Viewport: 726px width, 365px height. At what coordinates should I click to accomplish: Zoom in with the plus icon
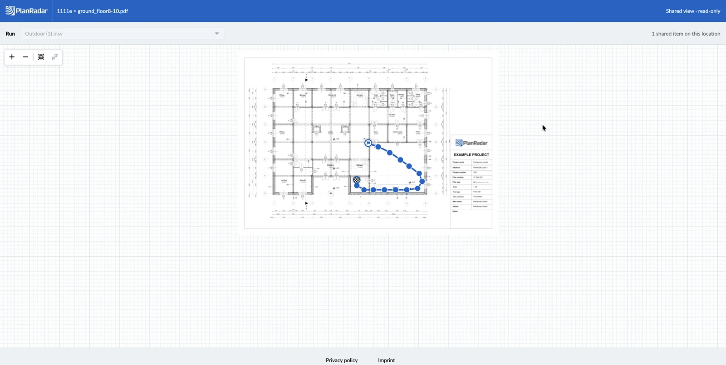(12, 57)
